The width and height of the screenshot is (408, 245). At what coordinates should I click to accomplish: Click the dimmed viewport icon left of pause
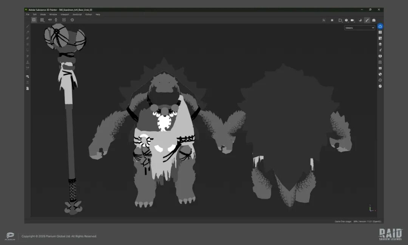[324, 20]
